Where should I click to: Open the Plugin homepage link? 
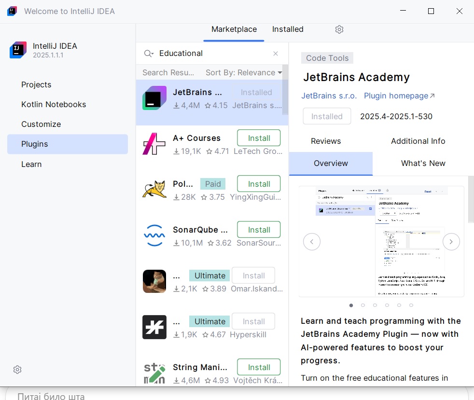click(399, 96)
